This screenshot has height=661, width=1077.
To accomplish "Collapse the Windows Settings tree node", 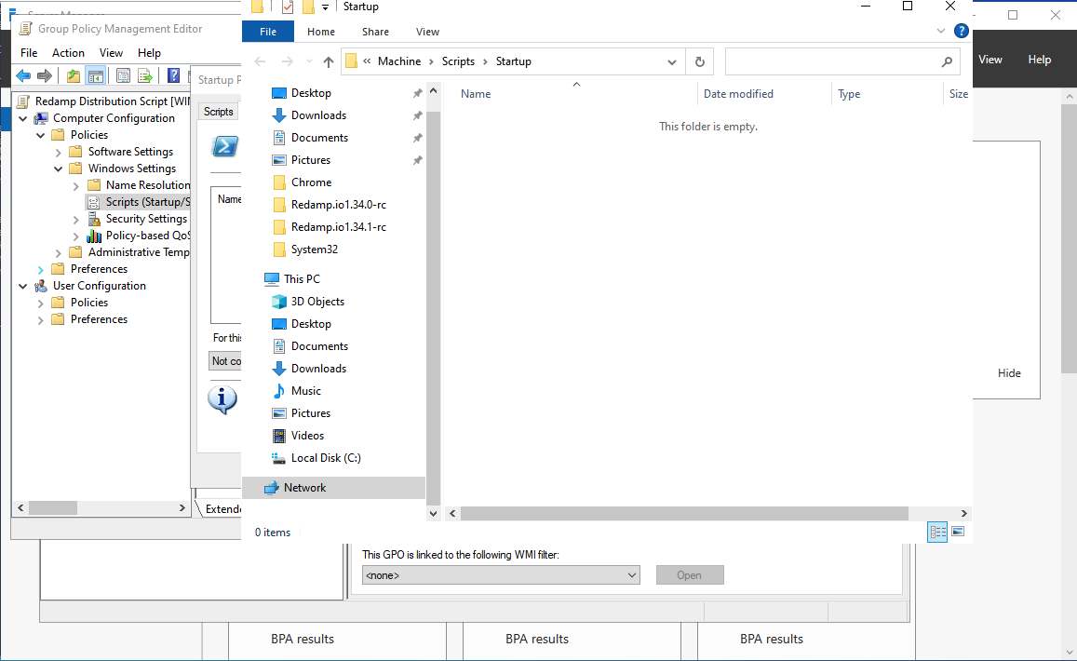I will coord(59,169).
